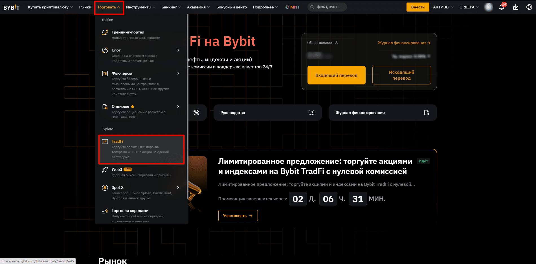Click the Входящий перевод button

coord(336,75)
